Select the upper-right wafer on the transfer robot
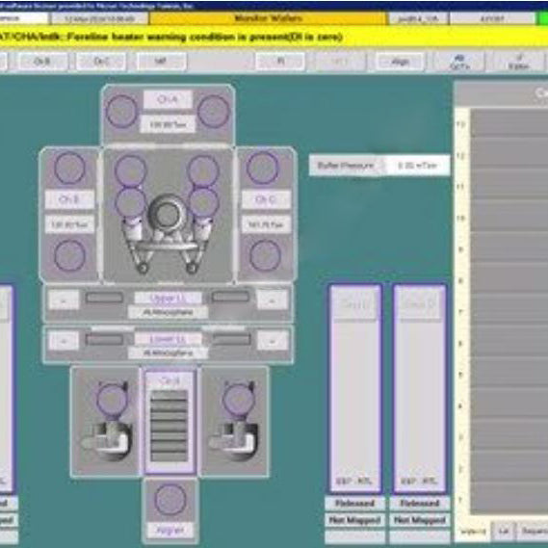 tap(203, 170)
